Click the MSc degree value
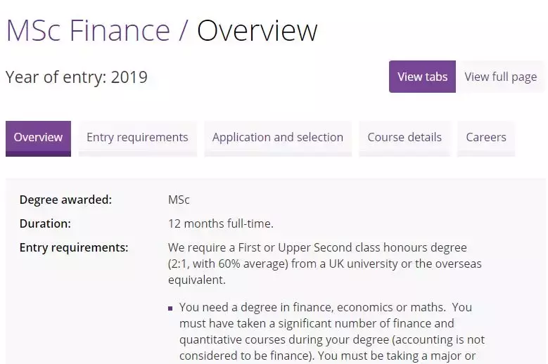The width and height of the screenshot is (548, 364). [x=179, y=200]
